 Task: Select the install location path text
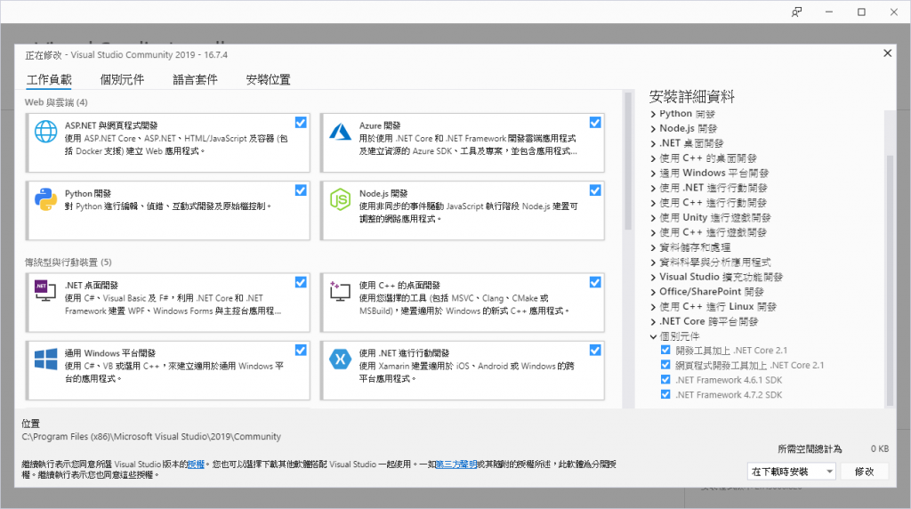[x=151, y=436]
